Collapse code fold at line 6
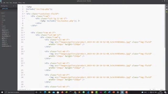 (x=24, y=19)
